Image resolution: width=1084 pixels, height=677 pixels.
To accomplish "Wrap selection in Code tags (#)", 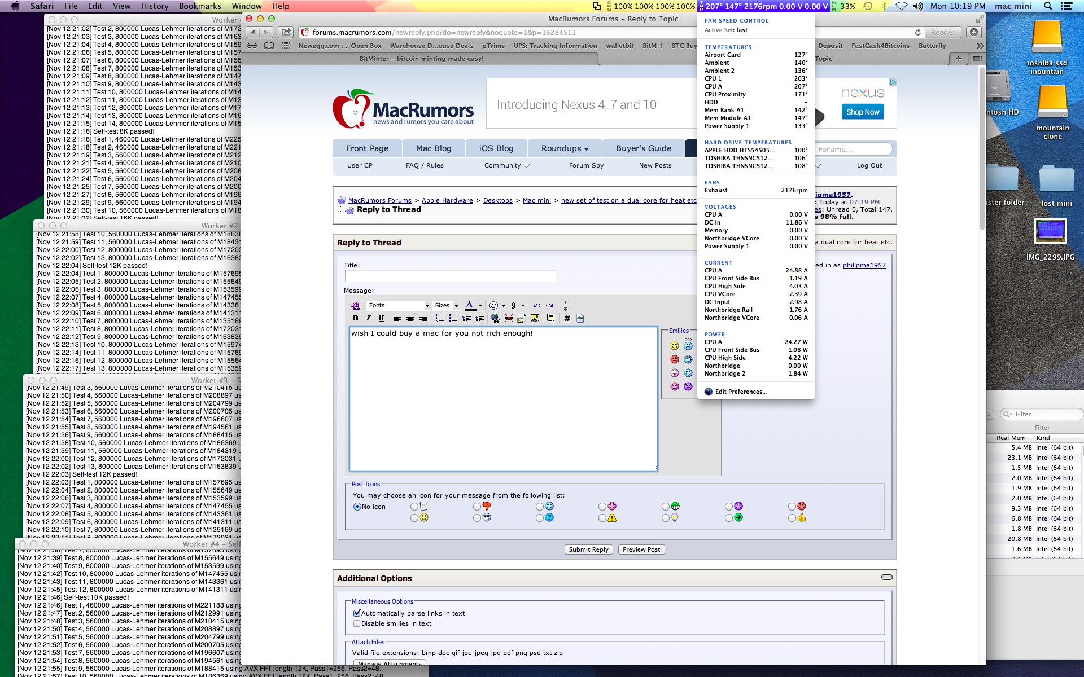I will point(567,318).
